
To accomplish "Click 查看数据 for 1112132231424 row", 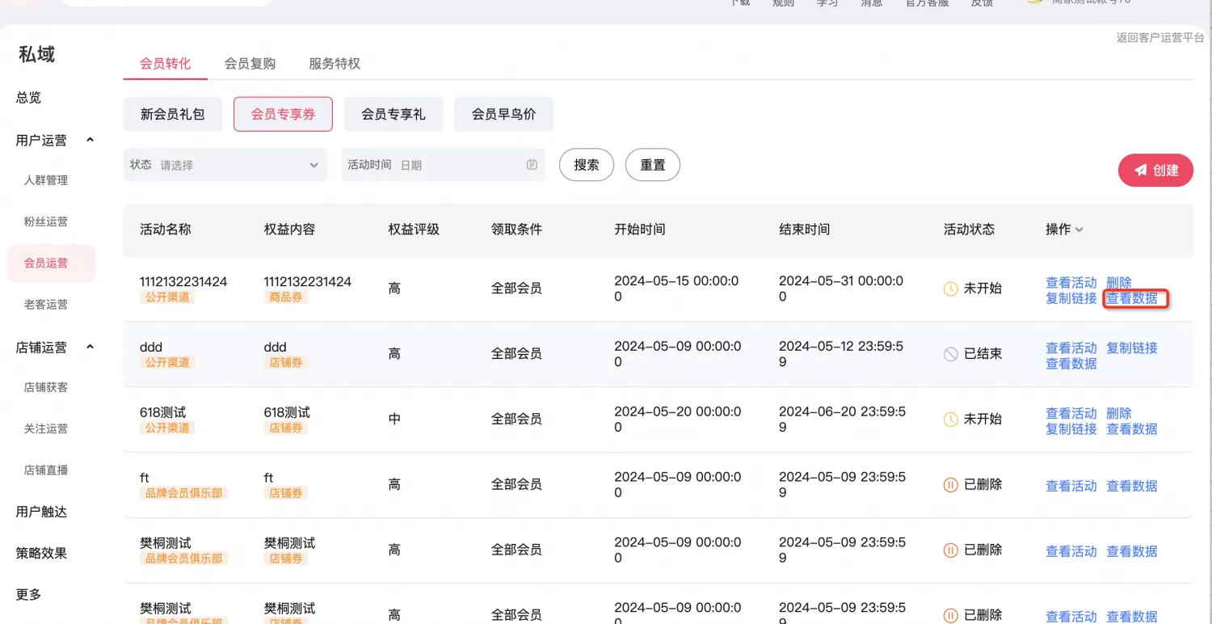I will 1132,298.
